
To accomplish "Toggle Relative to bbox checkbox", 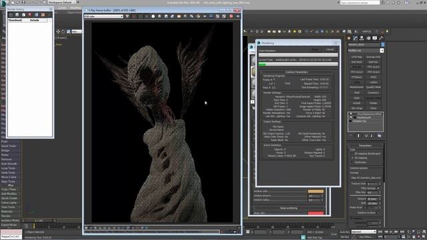I will (x=378, y=213).
